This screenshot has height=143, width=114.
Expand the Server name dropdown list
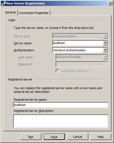point(105,43)
